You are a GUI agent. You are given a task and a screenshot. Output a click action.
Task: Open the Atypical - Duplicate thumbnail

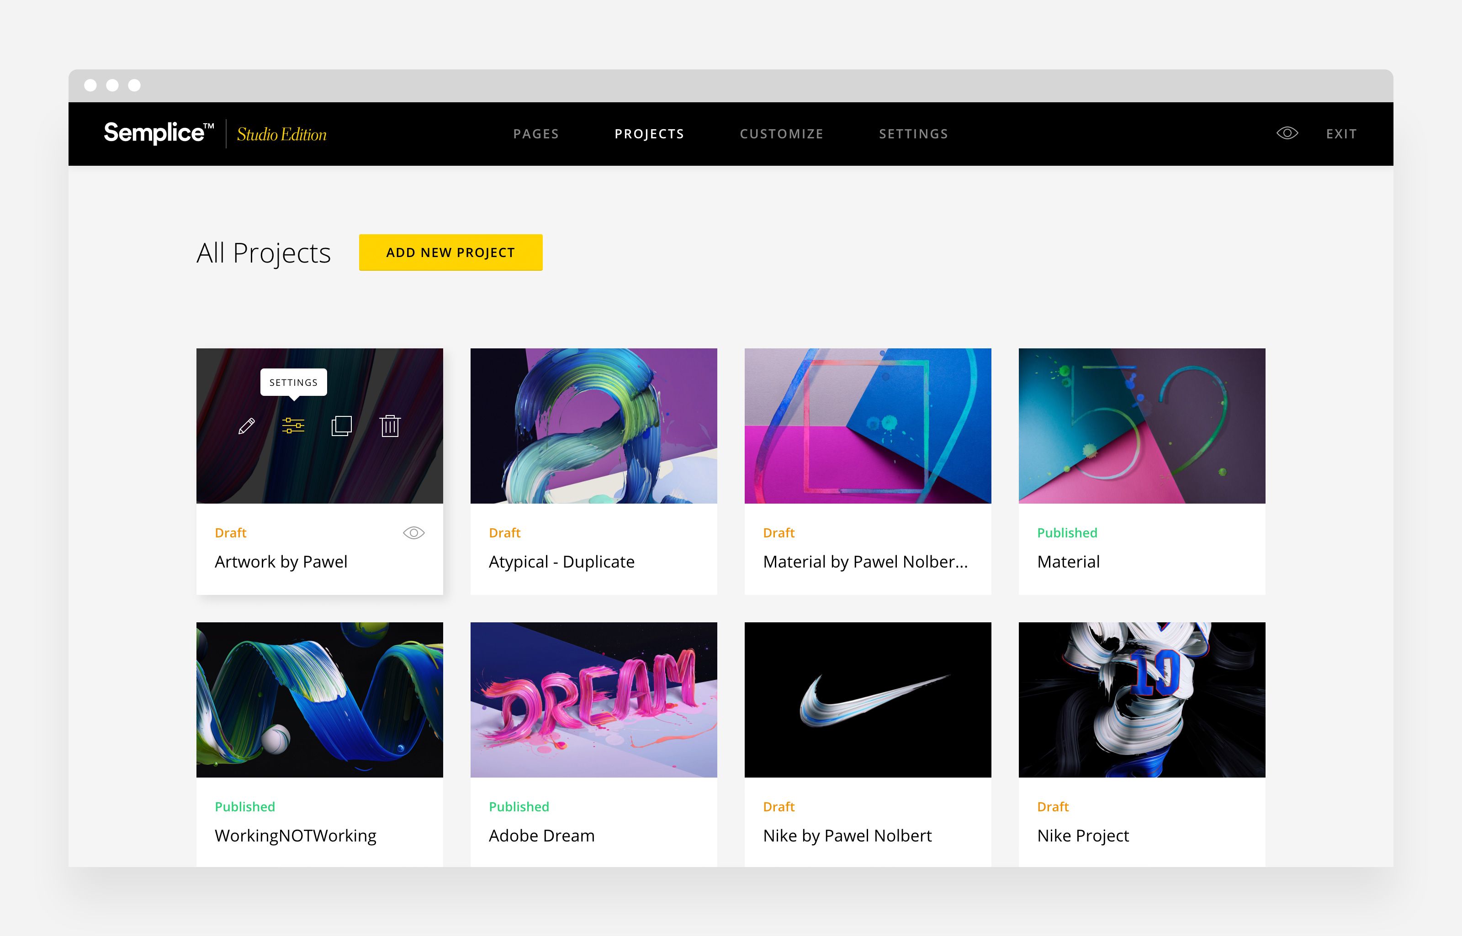click(x=593, y=426)
